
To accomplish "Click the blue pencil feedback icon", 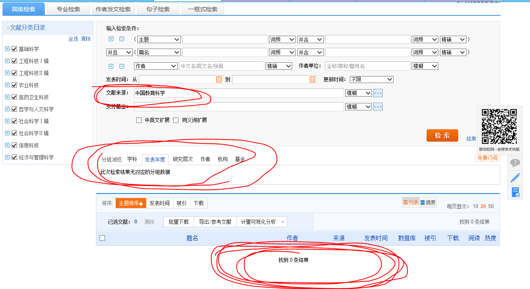I will 515,178.
